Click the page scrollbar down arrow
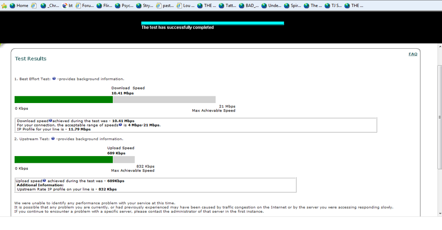The height and width of the screenshot is (230, 442). [440, 214]
